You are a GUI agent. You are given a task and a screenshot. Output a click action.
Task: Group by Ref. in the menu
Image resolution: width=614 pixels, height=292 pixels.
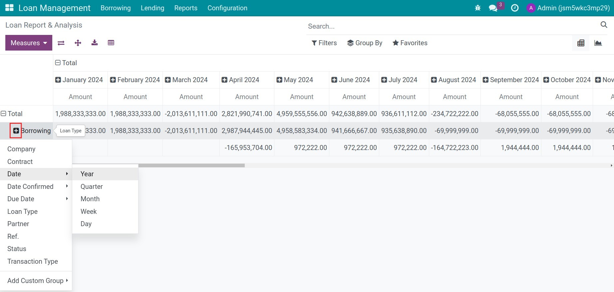pyautogui.click(x=36, y=236)
